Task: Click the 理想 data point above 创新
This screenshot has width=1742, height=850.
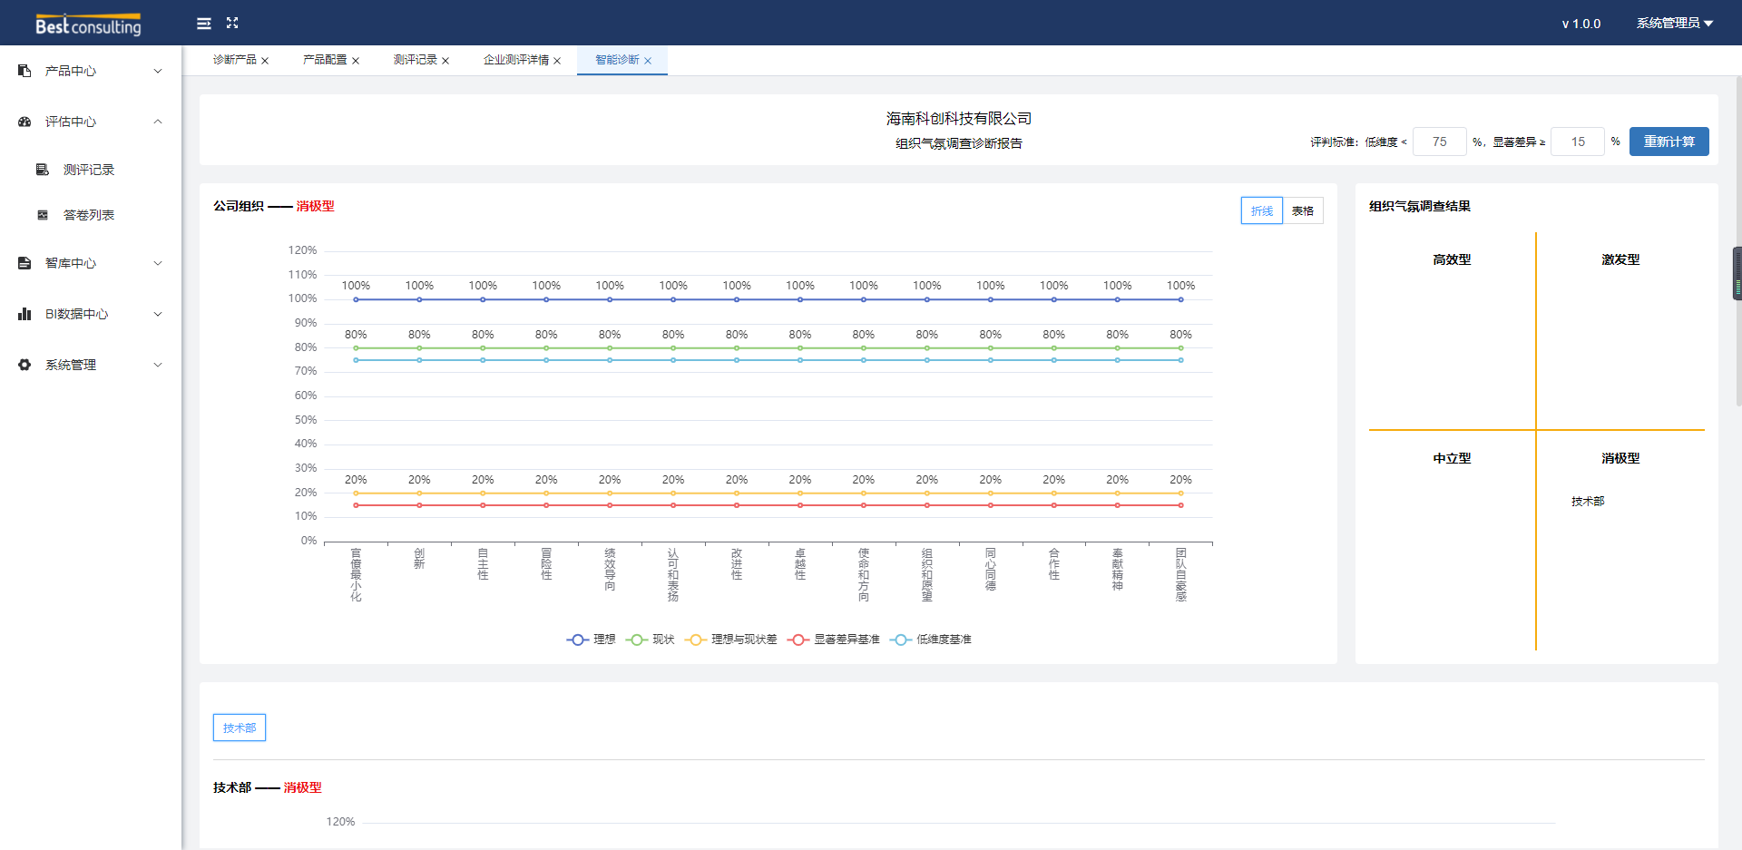Action: (419, 299)
